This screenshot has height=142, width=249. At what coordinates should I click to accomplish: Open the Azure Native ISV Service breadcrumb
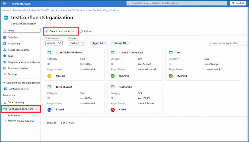(x=49, y=10)
